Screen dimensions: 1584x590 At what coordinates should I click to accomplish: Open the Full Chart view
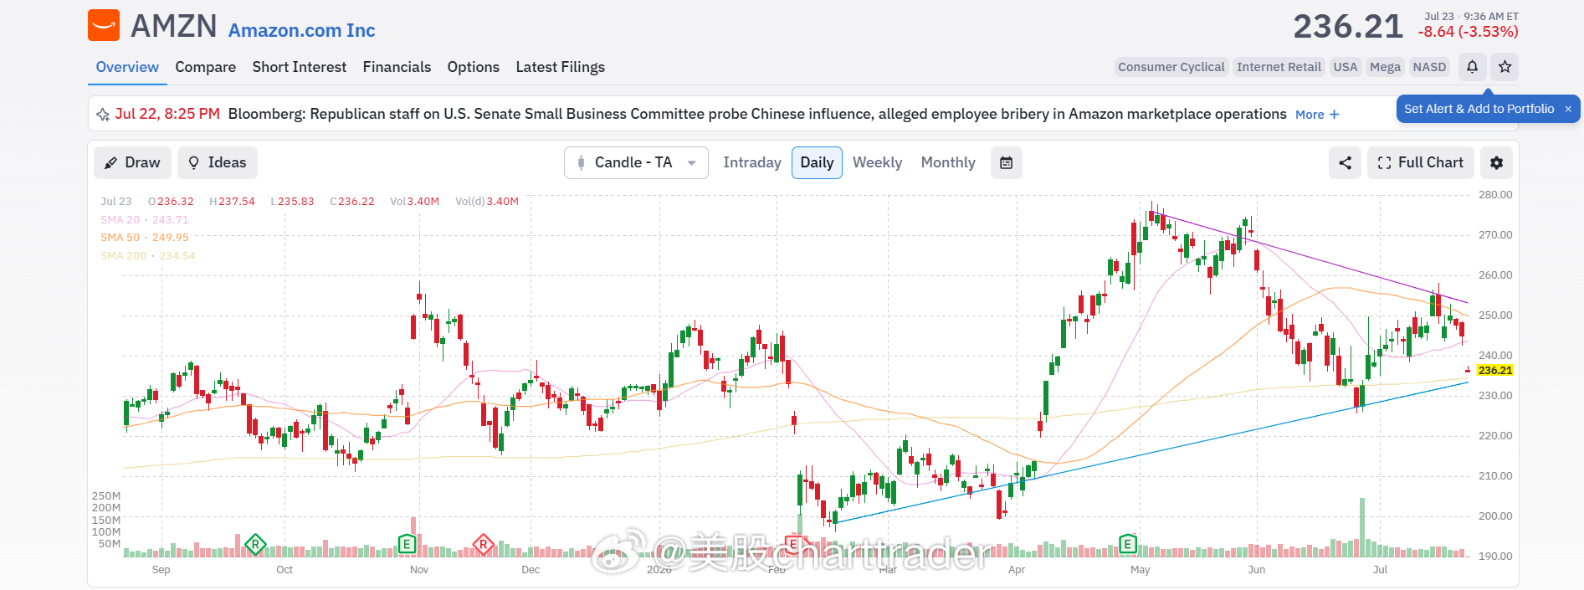point(1421,162)
